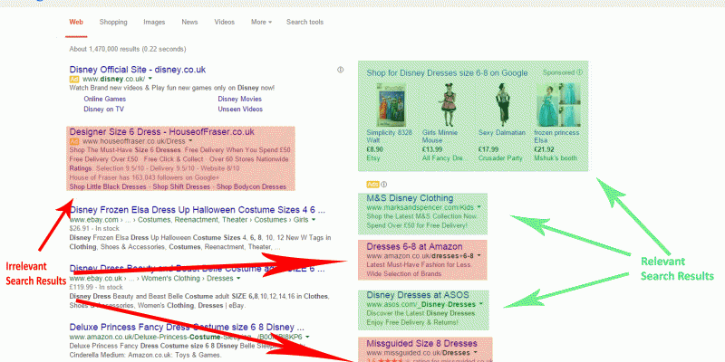Open the Sexy Dalmatian product title
This screenshot has width=725, height=362.
[x=502, y=132]
